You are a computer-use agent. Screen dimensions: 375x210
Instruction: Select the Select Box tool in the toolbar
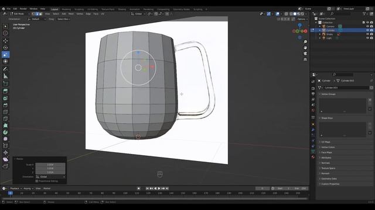tap(5, 26)
